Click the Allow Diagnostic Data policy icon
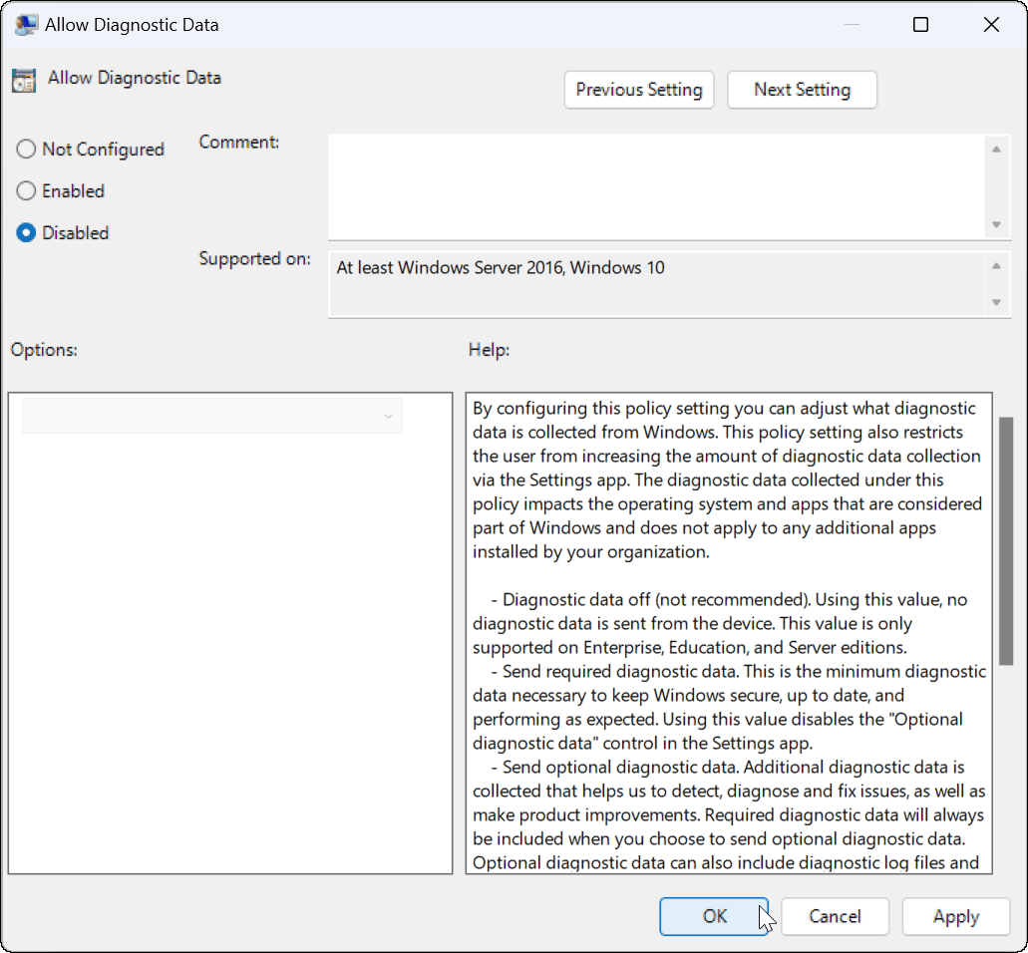Viewport: 1028px width, 953px height. 23,79
